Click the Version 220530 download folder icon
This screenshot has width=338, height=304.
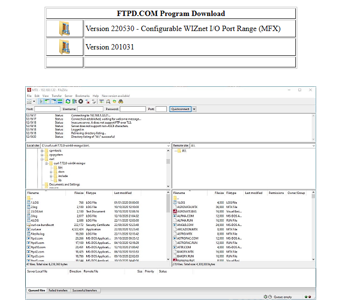click(x=64, y=29)
